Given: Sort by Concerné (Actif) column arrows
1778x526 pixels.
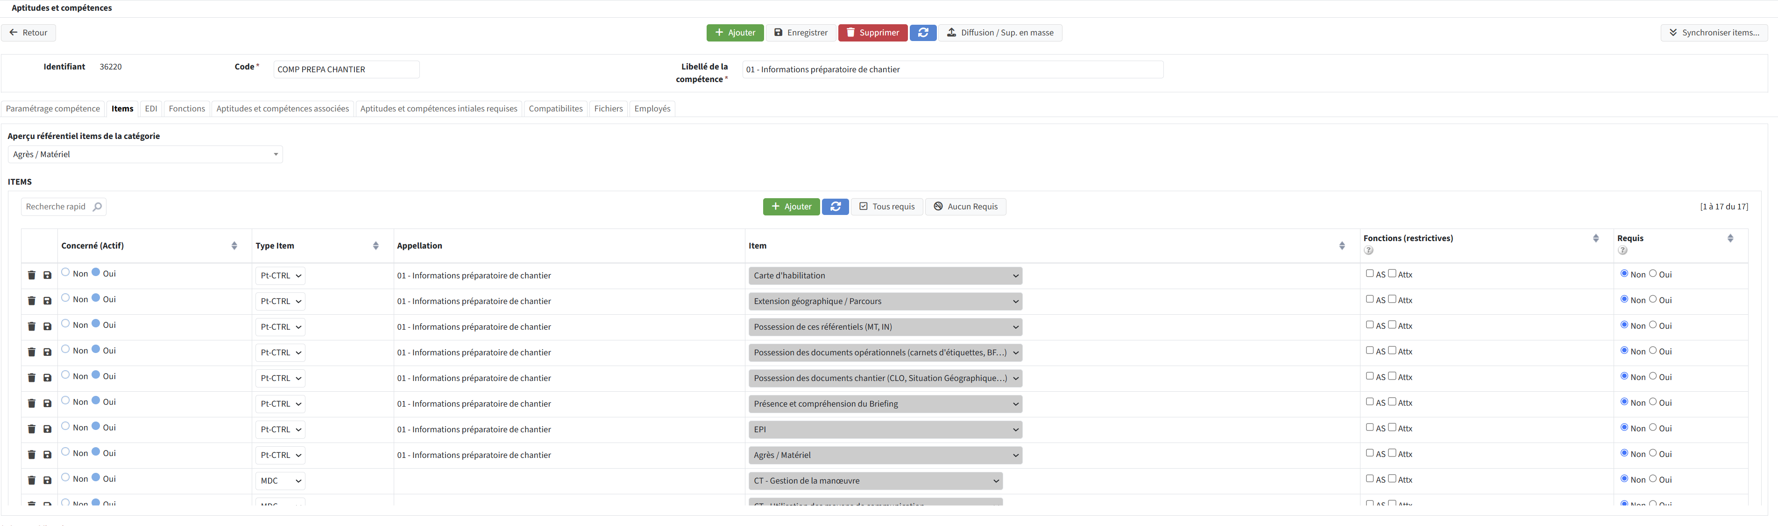Looking at the screenshot, I should [x=234, y=245].
